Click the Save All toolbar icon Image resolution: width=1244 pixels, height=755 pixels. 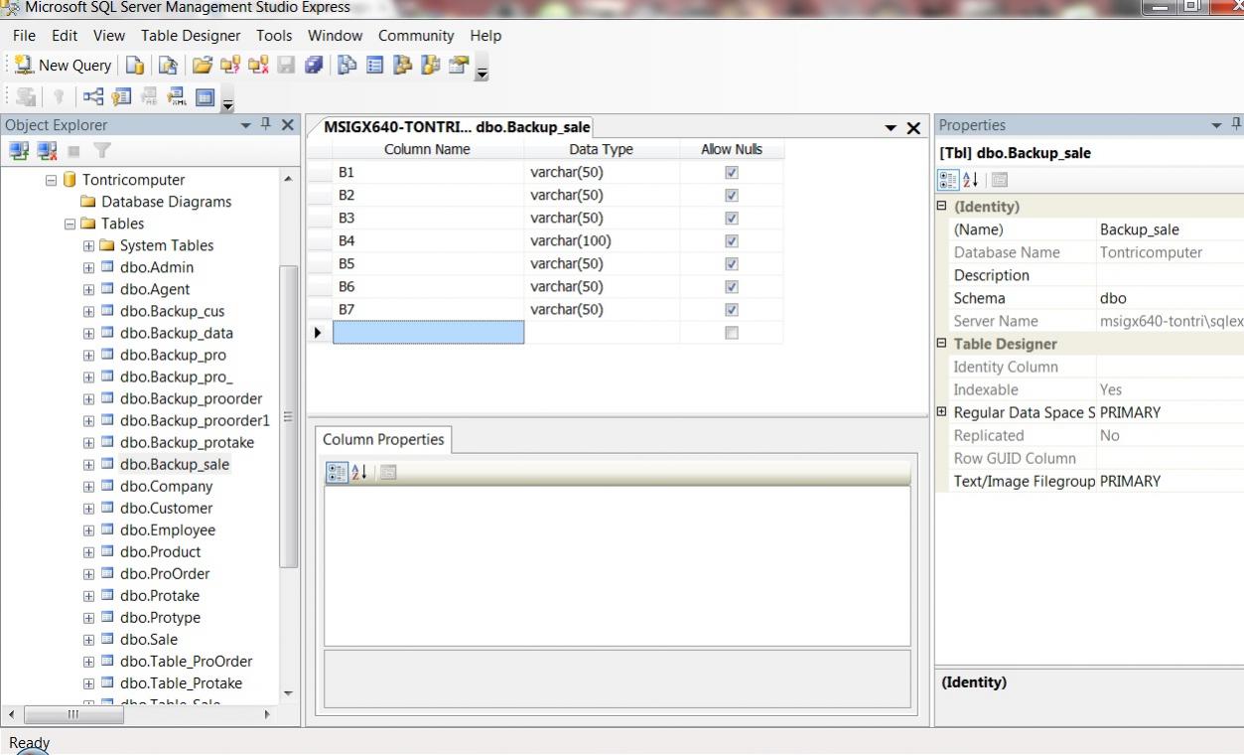[x=314, y=66]
